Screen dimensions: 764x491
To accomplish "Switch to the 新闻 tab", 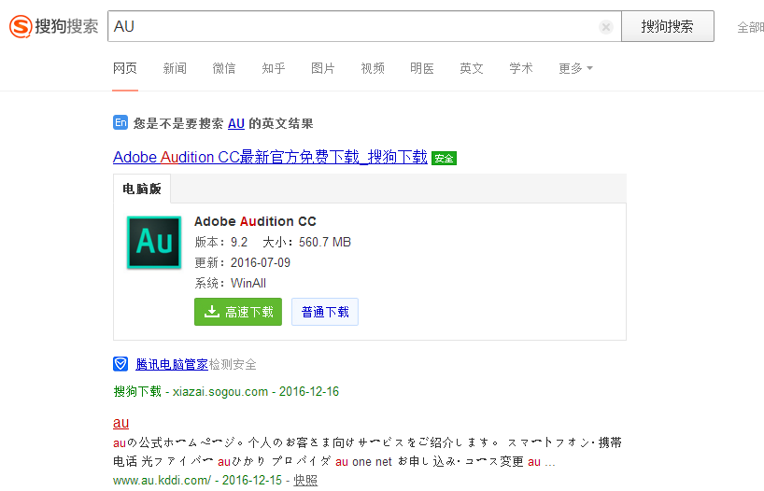I will point(175,68).
